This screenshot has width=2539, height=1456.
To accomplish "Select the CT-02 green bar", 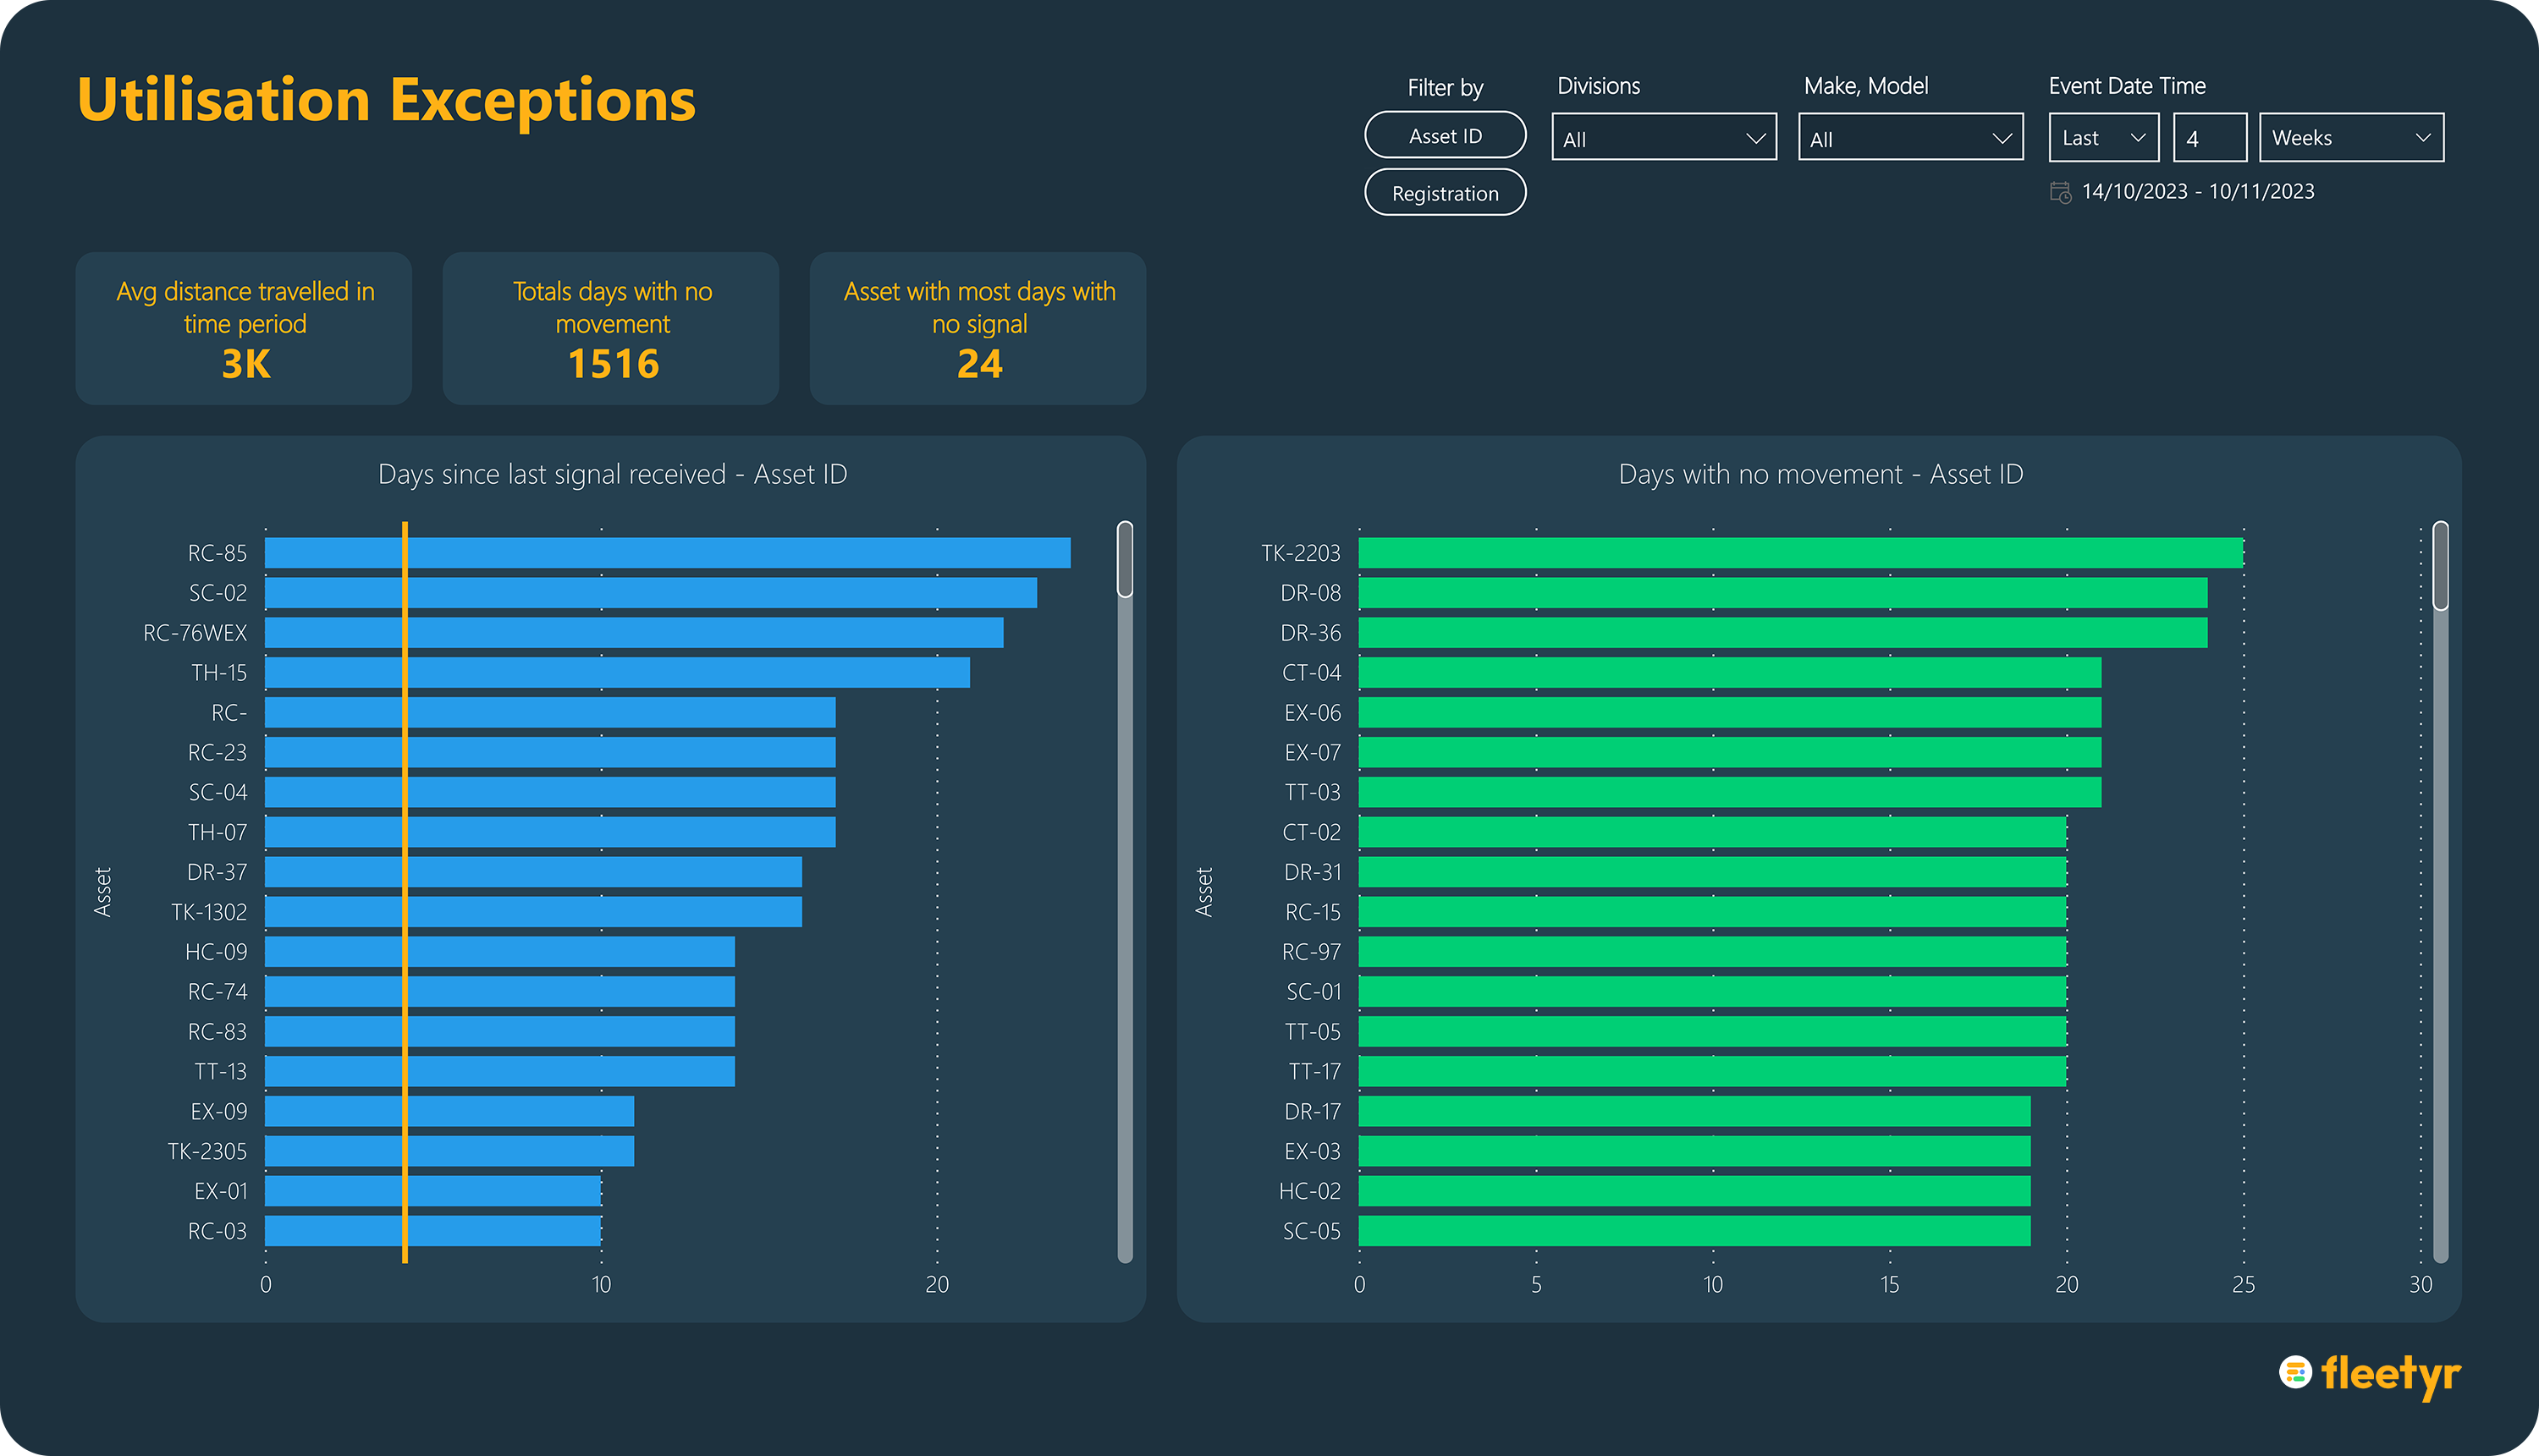I will pyautogui.click(x=1713, y=832).
